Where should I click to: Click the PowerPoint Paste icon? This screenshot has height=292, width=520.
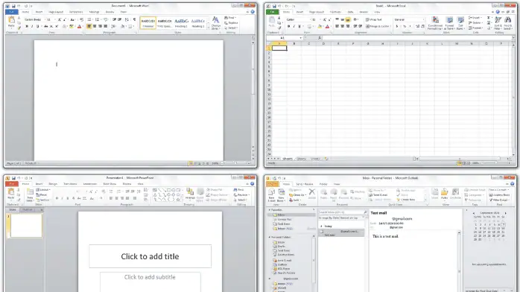(11, 192)
